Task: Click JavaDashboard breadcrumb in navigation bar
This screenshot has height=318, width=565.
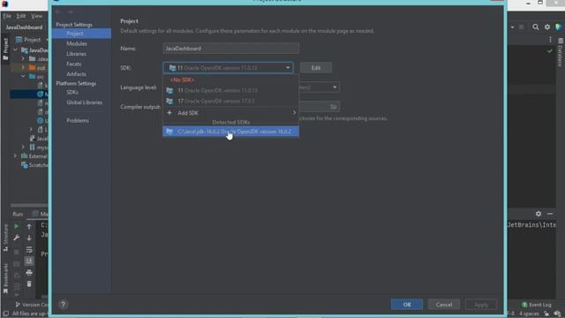Action: (x=24, y=27)
